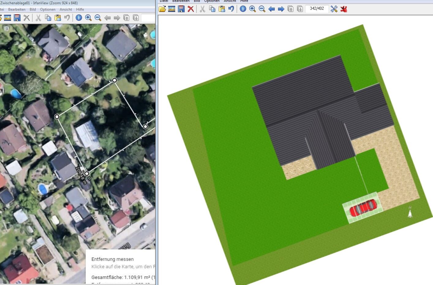Click the 342/402 image counter field
The height and width of the screenshot is (285, 433).
pos(317,9)
